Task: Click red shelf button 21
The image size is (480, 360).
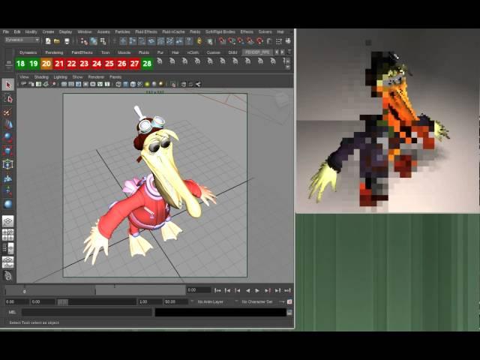Action: click(59, 64)
